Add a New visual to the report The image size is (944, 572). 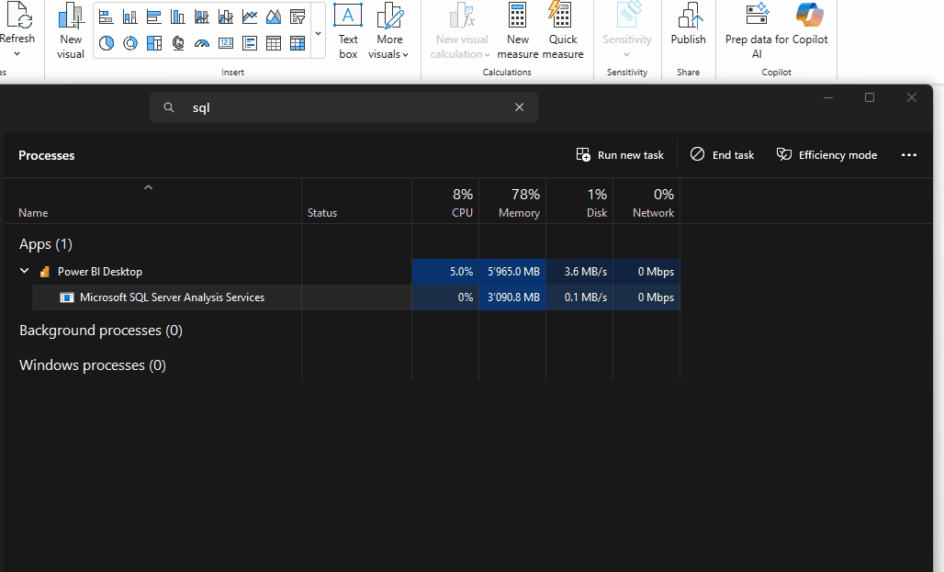pyautogui.click(x=71, y=30)
